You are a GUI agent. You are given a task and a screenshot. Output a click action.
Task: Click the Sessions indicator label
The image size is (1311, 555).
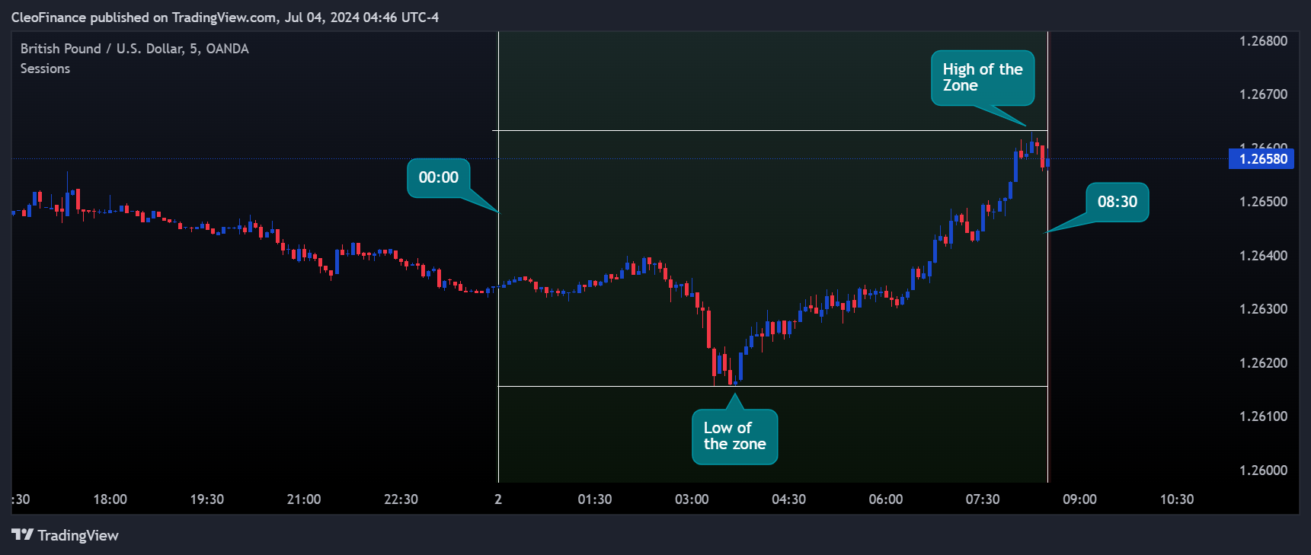pyautogui.click(x=45, y=69)
